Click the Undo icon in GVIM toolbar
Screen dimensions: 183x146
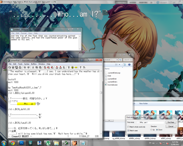[x=25, y=67]
